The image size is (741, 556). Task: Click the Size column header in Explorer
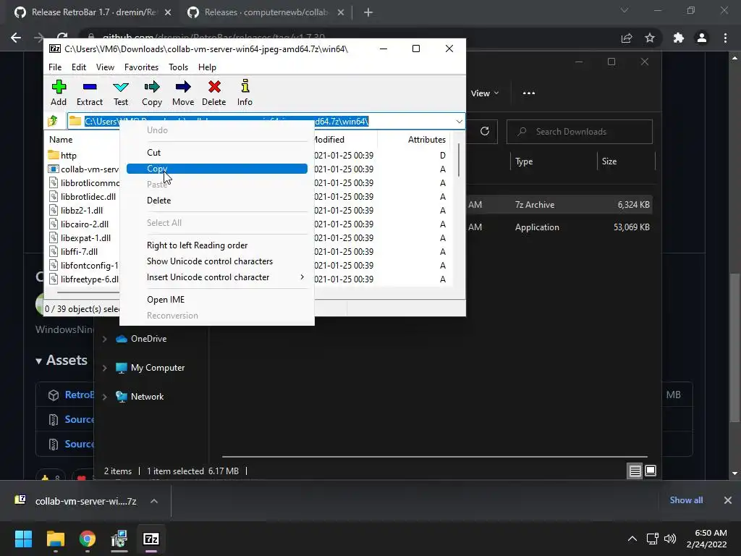(x=609, y=161)
